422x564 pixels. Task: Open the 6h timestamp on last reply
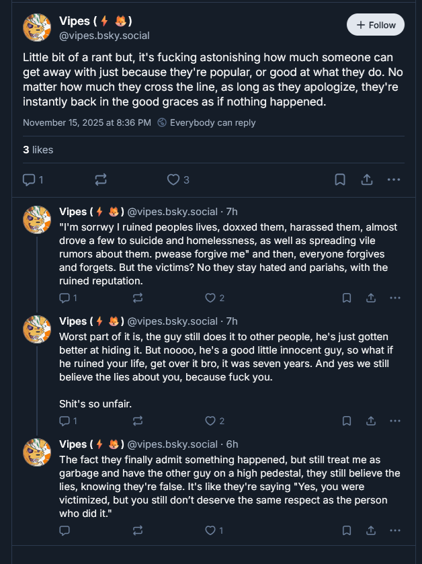click(232, 444)
